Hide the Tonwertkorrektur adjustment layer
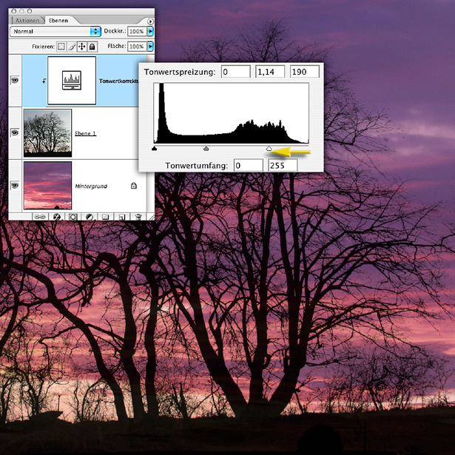Screen dimensions: 455x455 click(15, 81)
